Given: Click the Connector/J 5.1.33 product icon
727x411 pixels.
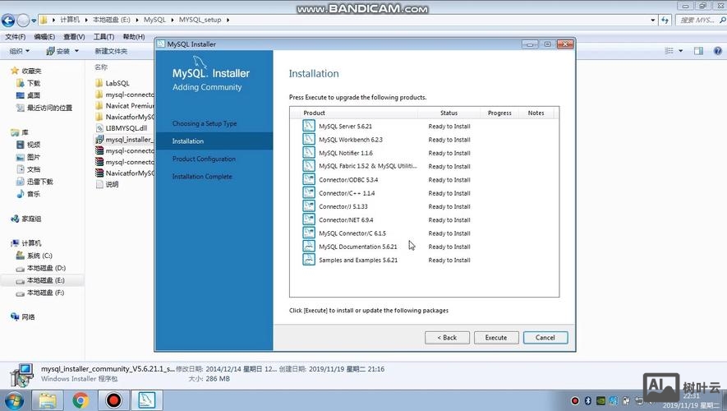Looking at the screenshot, I should click(x=308, y=206).
